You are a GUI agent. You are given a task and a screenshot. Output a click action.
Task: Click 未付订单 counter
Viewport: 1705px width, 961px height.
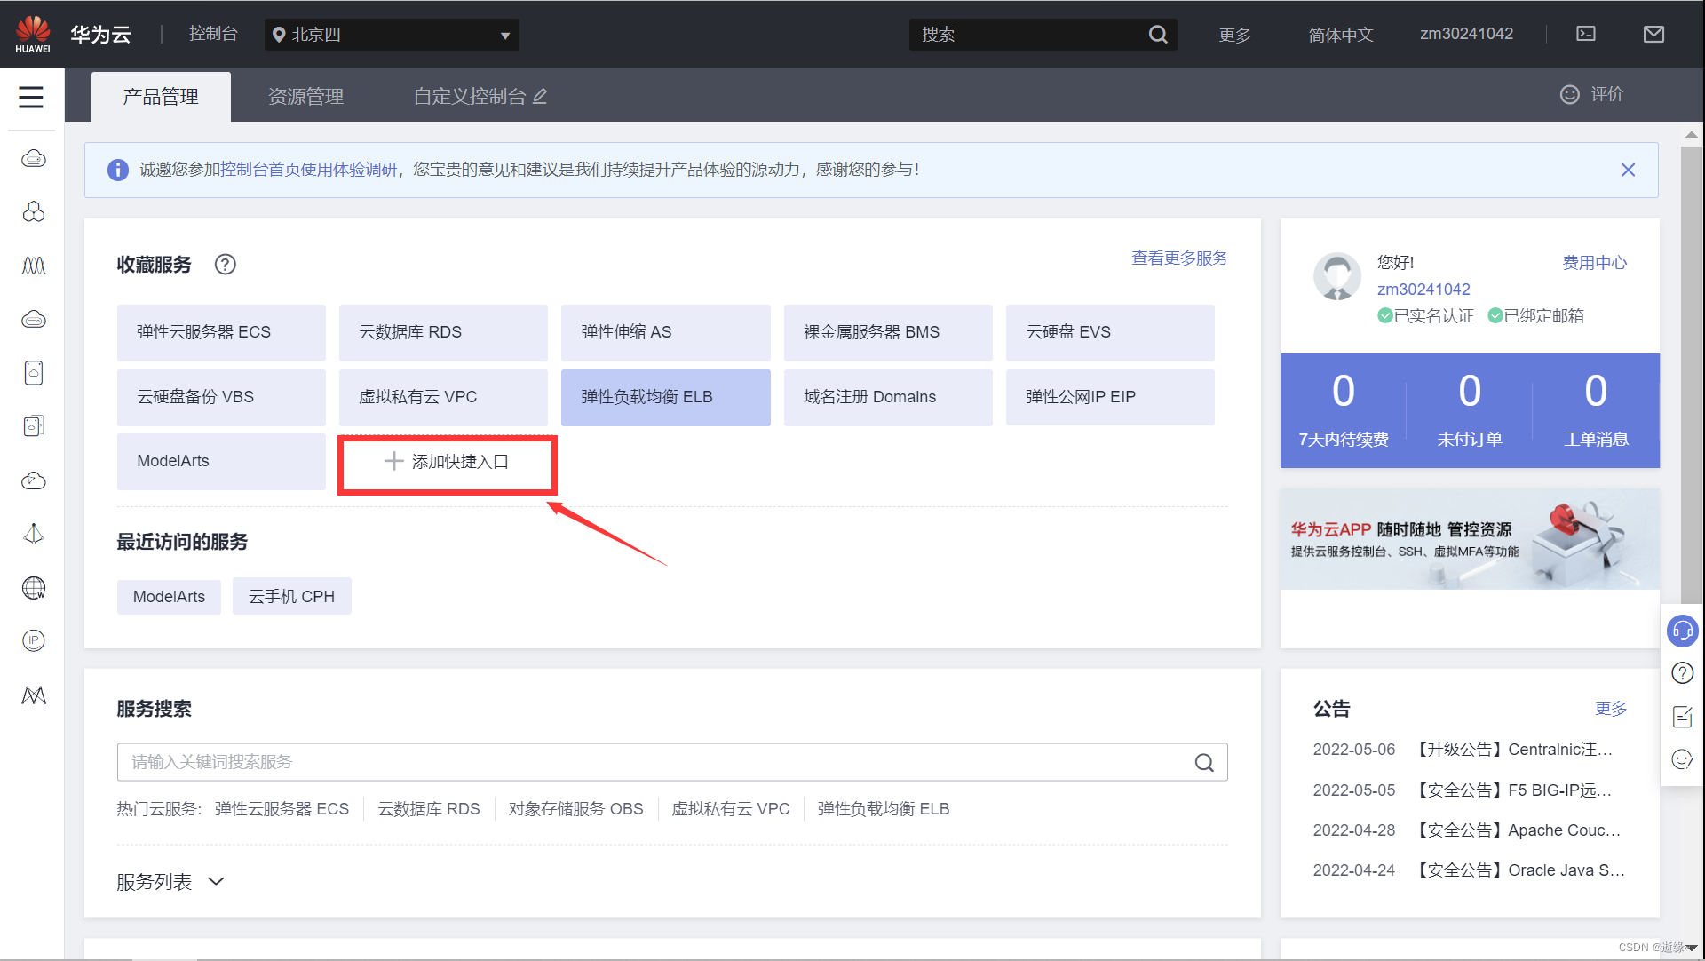pos(1470,410)
